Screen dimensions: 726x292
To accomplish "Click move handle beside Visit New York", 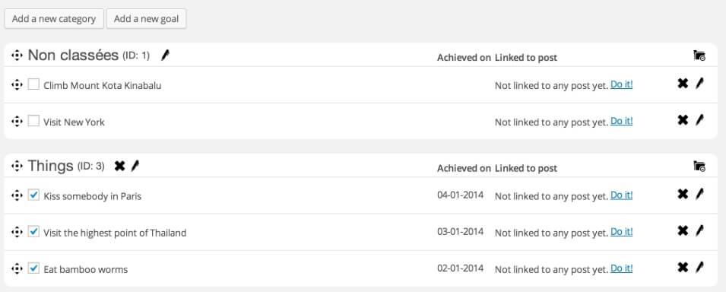I will pyautogui.click(x=17, y=122).
